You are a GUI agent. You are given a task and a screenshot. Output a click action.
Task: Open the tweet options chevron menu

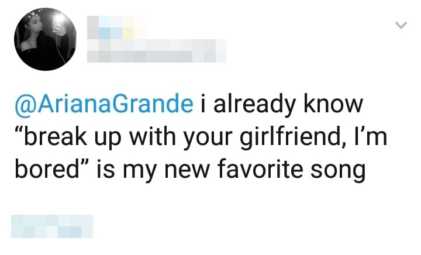pos(401,25)
